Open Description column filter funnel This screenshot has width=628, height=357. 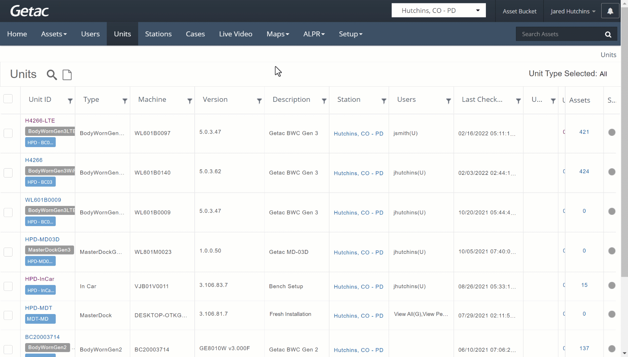pyautogui.click(x=324, y=101)
